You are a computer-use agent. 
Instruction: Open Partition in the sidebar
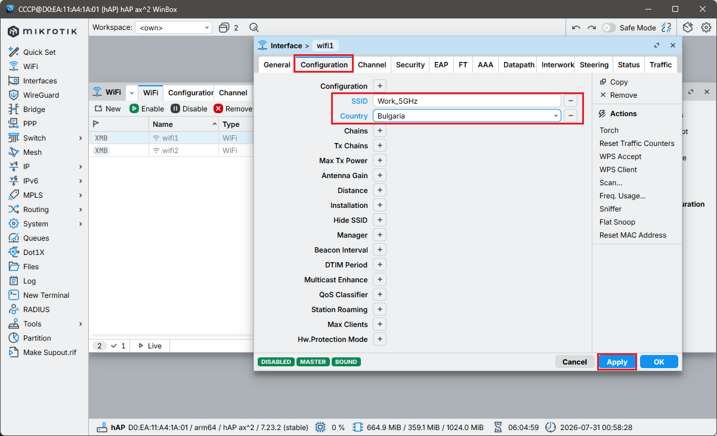click(x=37, y=338)
